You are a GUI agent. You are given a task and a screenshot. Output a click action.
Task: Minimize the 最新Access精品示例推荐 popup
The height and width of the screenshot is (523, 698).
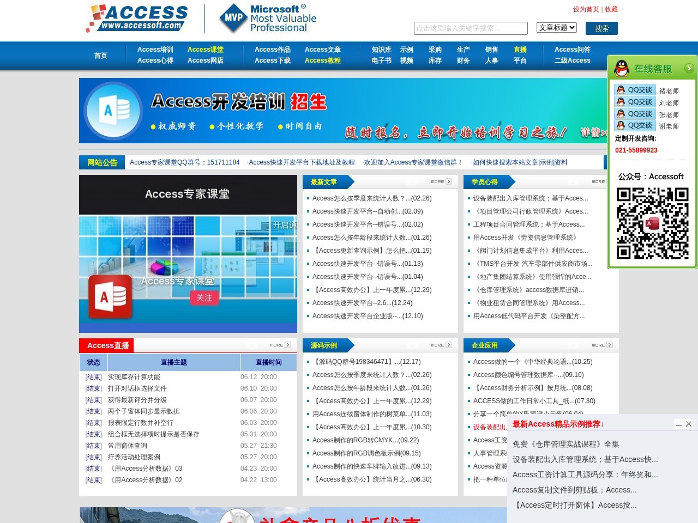pos(679,424)
